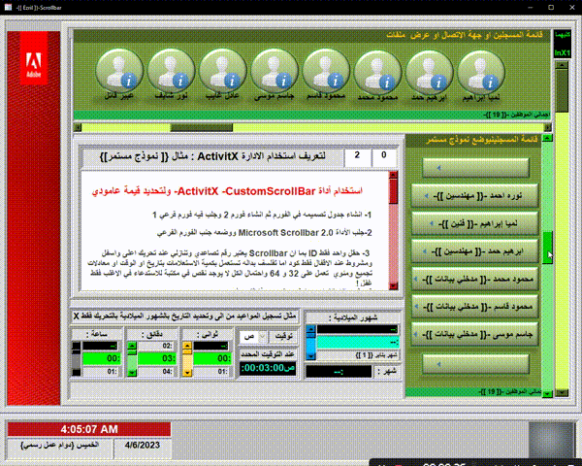Image resolution: width=582 pixels, height=466 pixels.
Task: Increase minutes with green scrollbar up arrow
Action: pos(132,346)
